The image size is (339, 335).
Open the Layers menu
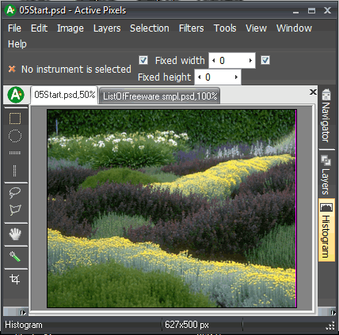[x=107, y=28]
